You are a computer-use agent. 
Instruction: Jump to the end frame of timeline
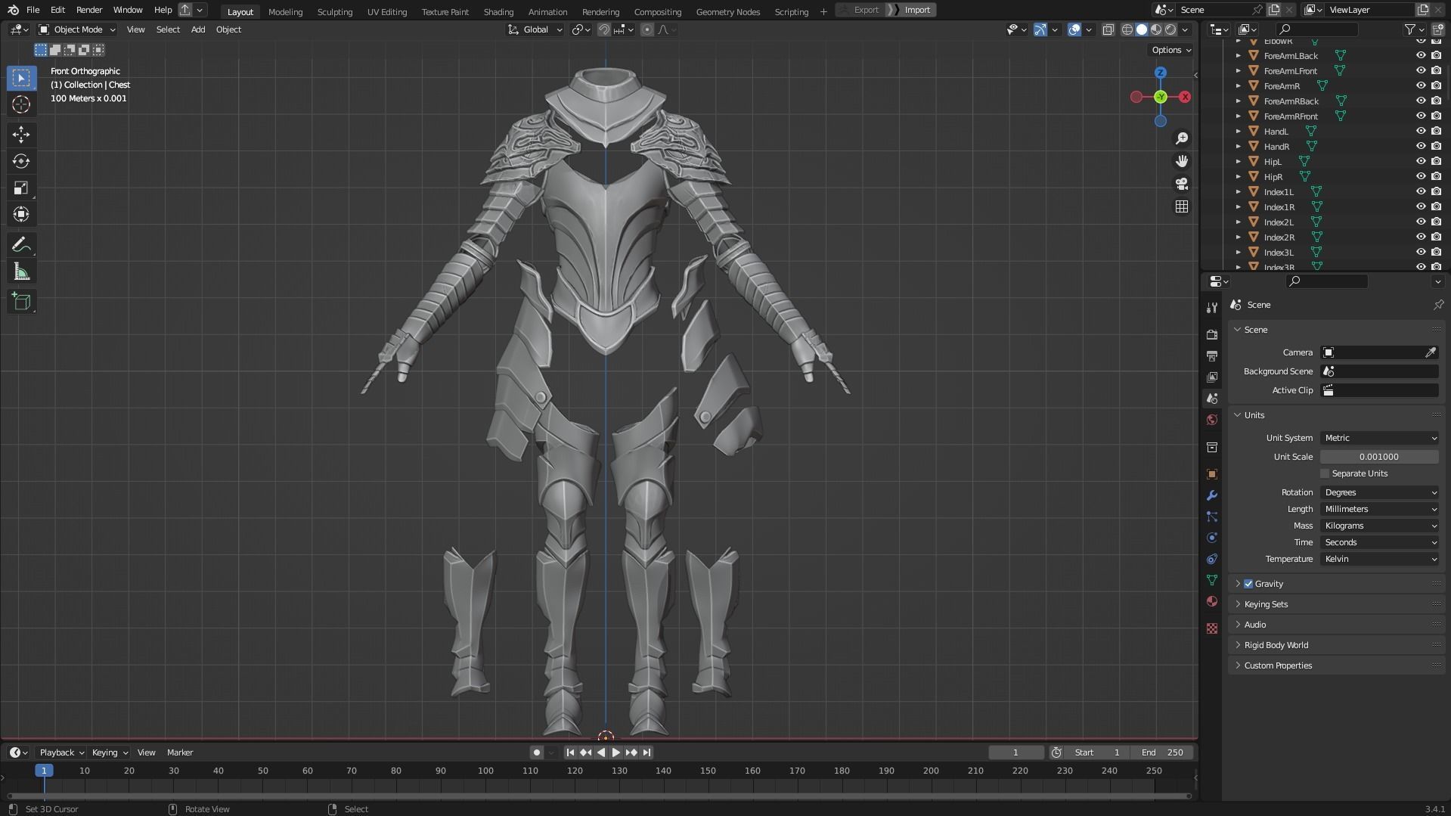point(646,752)
